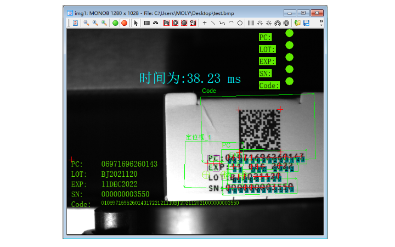Click the 'Code' region label above the box
This screenshot has width=395, height=247.
(209, 91)
